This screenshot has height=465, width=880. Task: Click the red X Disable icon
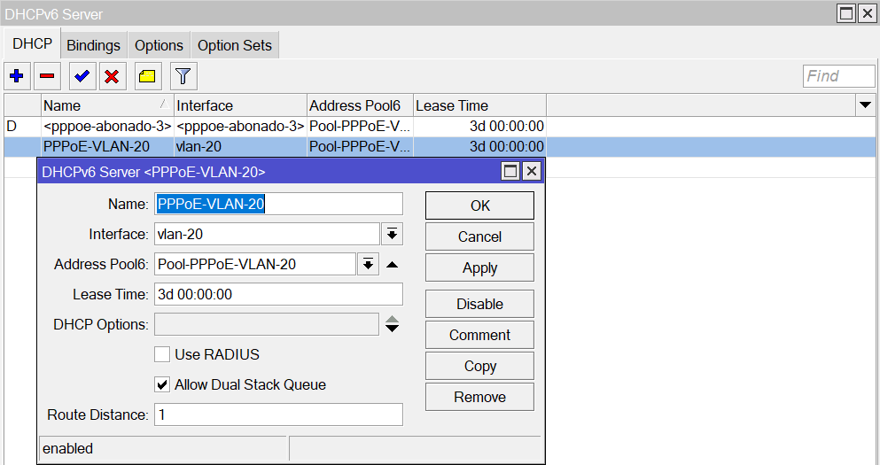click(112, 76)
